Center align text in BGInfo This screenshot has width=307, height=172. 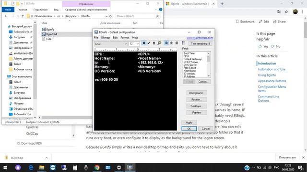click(171, 43)
